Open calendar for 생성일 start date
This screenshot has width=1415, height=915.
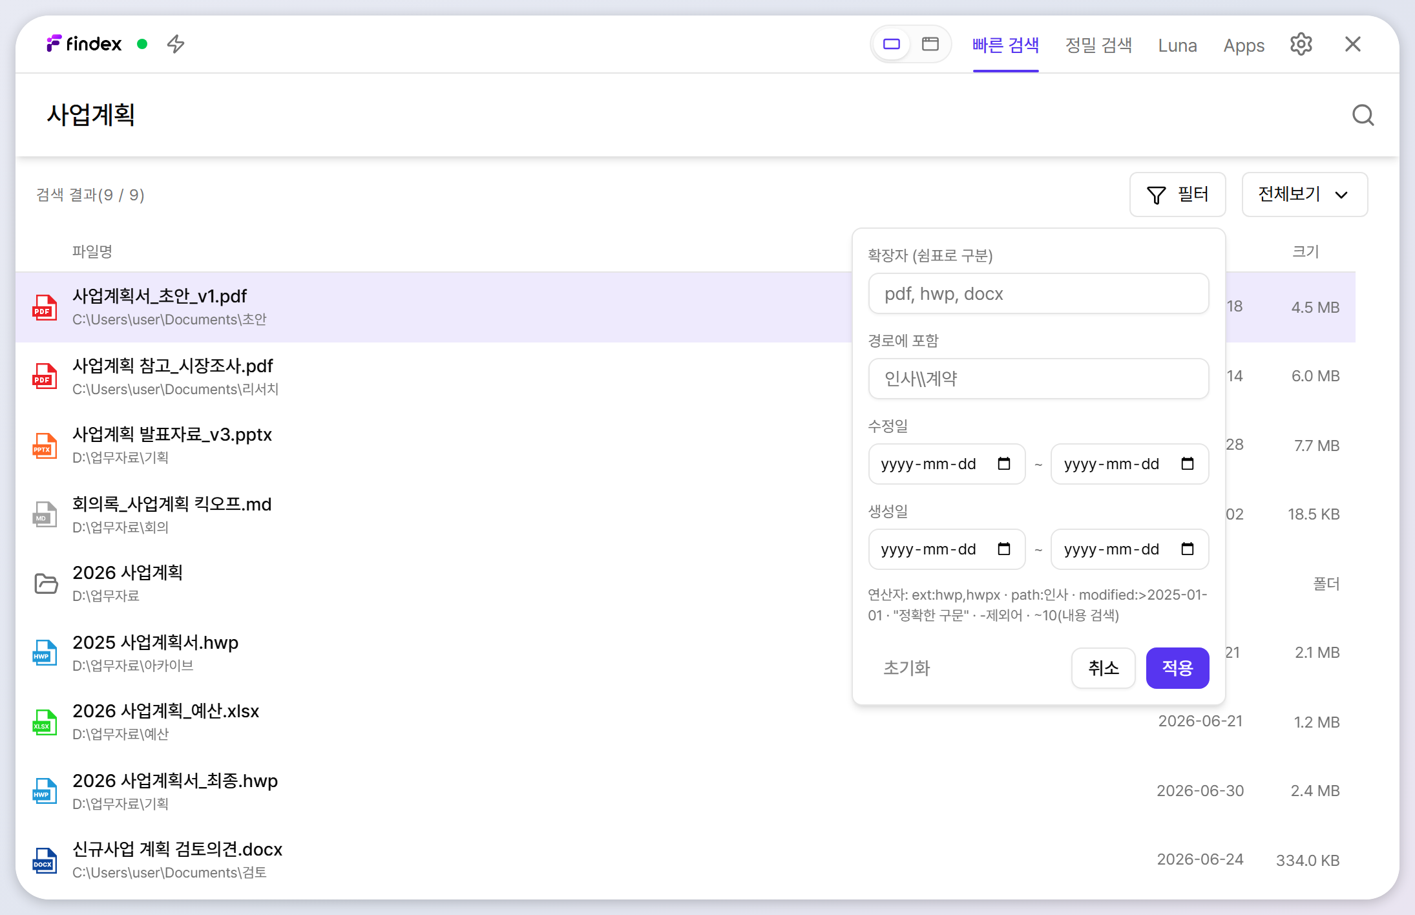1004,549
